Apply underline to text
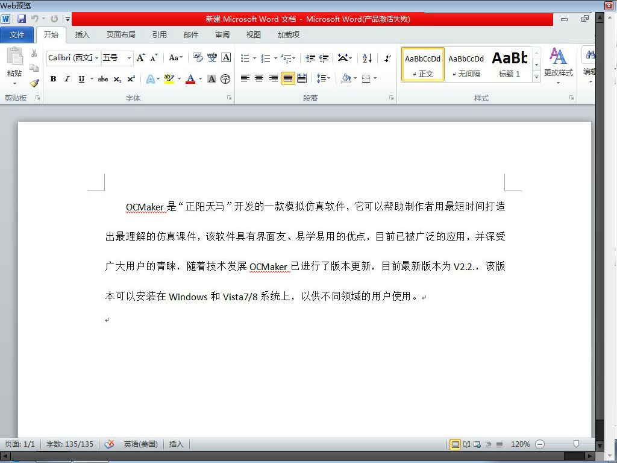Screen dimensions: 617x463 pyautogui.click(x=81, y=79)
